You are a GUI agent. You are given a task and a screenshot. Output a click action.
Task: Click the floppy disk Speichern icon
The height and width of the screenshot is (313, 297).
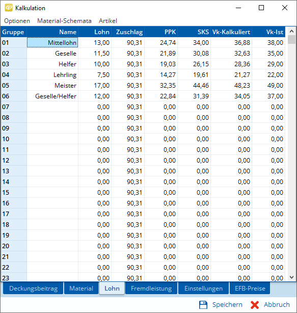click(x=203, y=305)
